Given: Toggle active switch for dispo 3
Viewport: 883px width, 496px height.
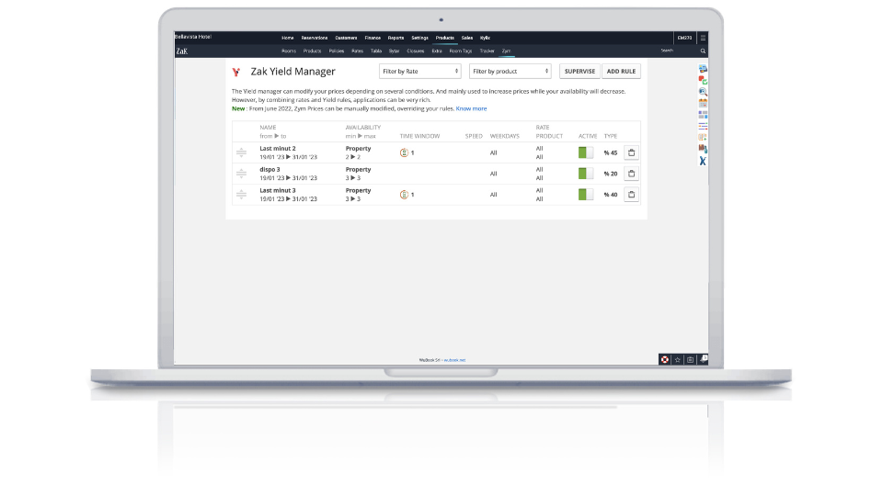Looking at the screenshot, I should (586, 174).
